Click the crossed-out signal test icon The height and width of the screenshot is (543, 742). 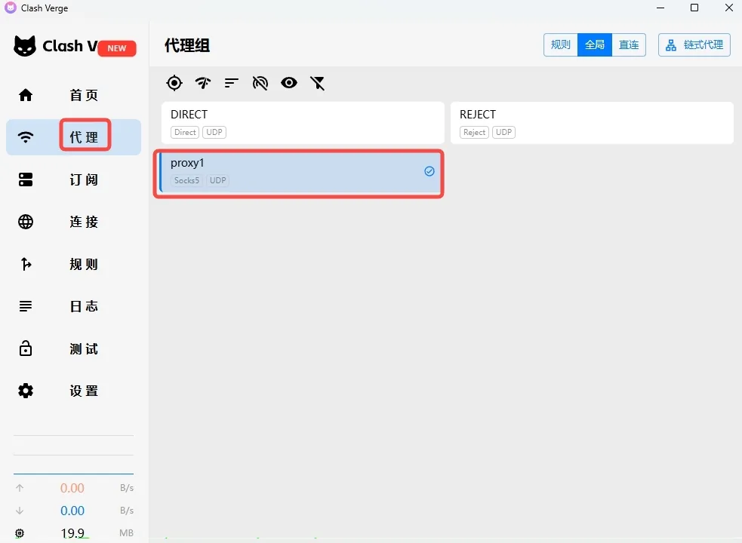pyautogui.click(x=260, y=83)
